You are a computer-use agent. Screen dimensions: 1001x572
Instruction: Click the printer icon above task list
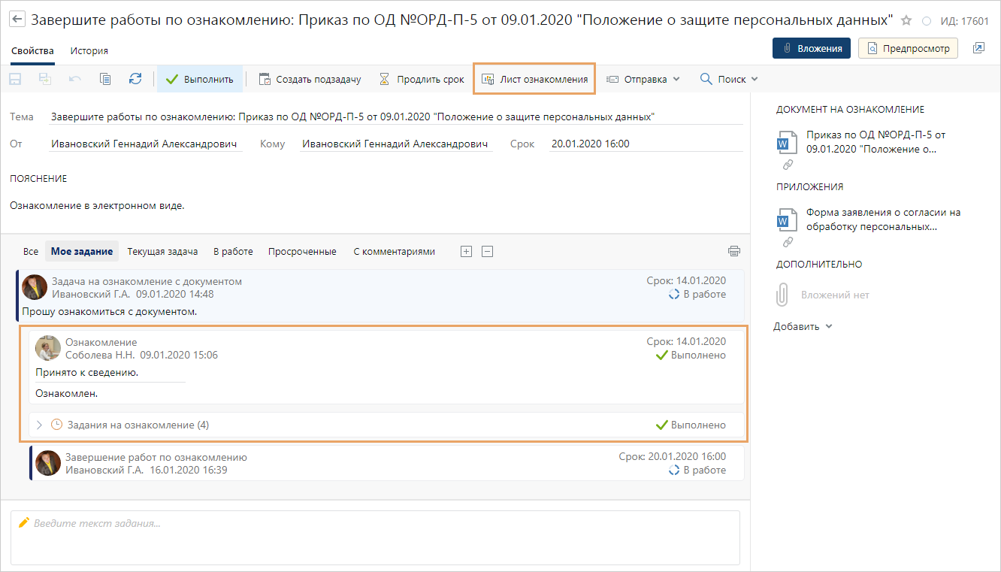tap(733, 251)
